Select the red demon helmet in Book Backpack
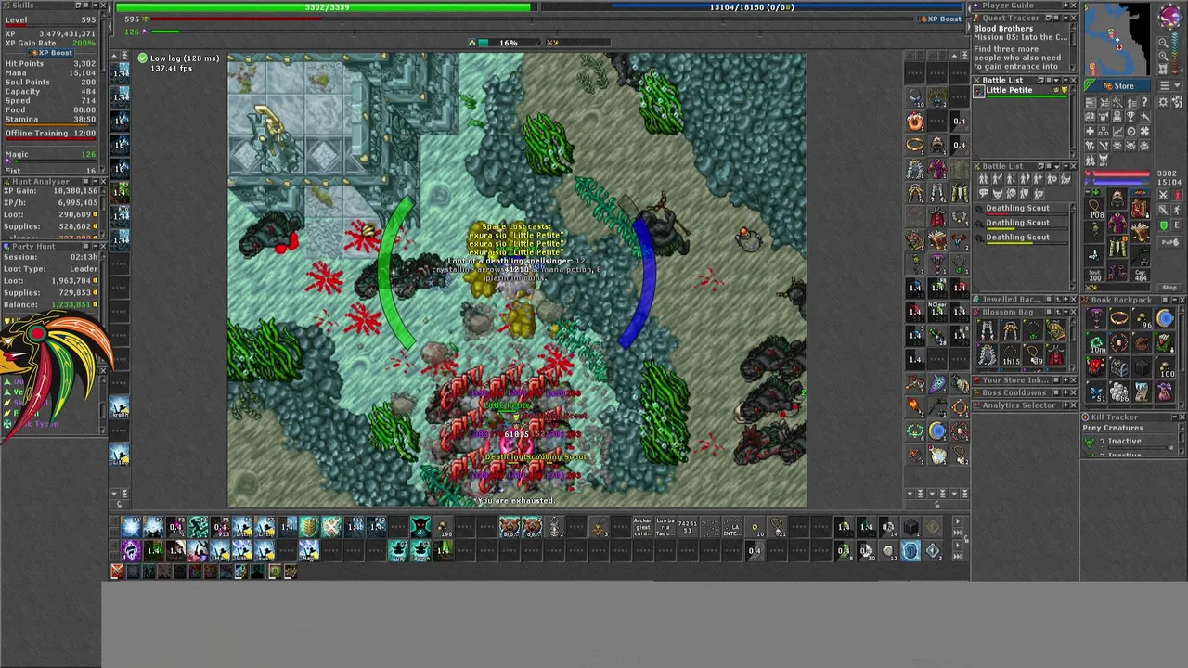The width and height of the screenshot is (1188, 668). [x=1096, y=367]
